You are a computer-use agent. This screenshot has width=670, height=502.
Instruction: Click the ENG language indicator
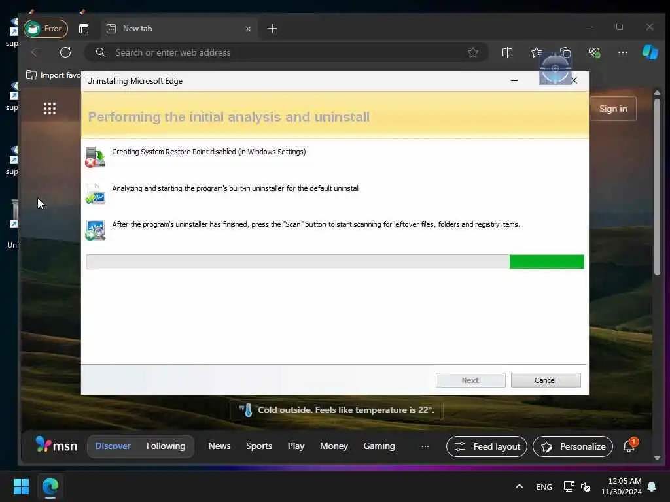coord(544,486)
